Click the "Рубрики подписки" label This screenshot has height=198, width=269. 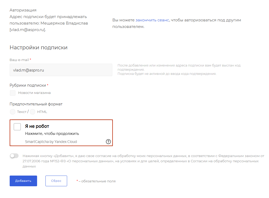pyautogui.click(x=28, y=85)
